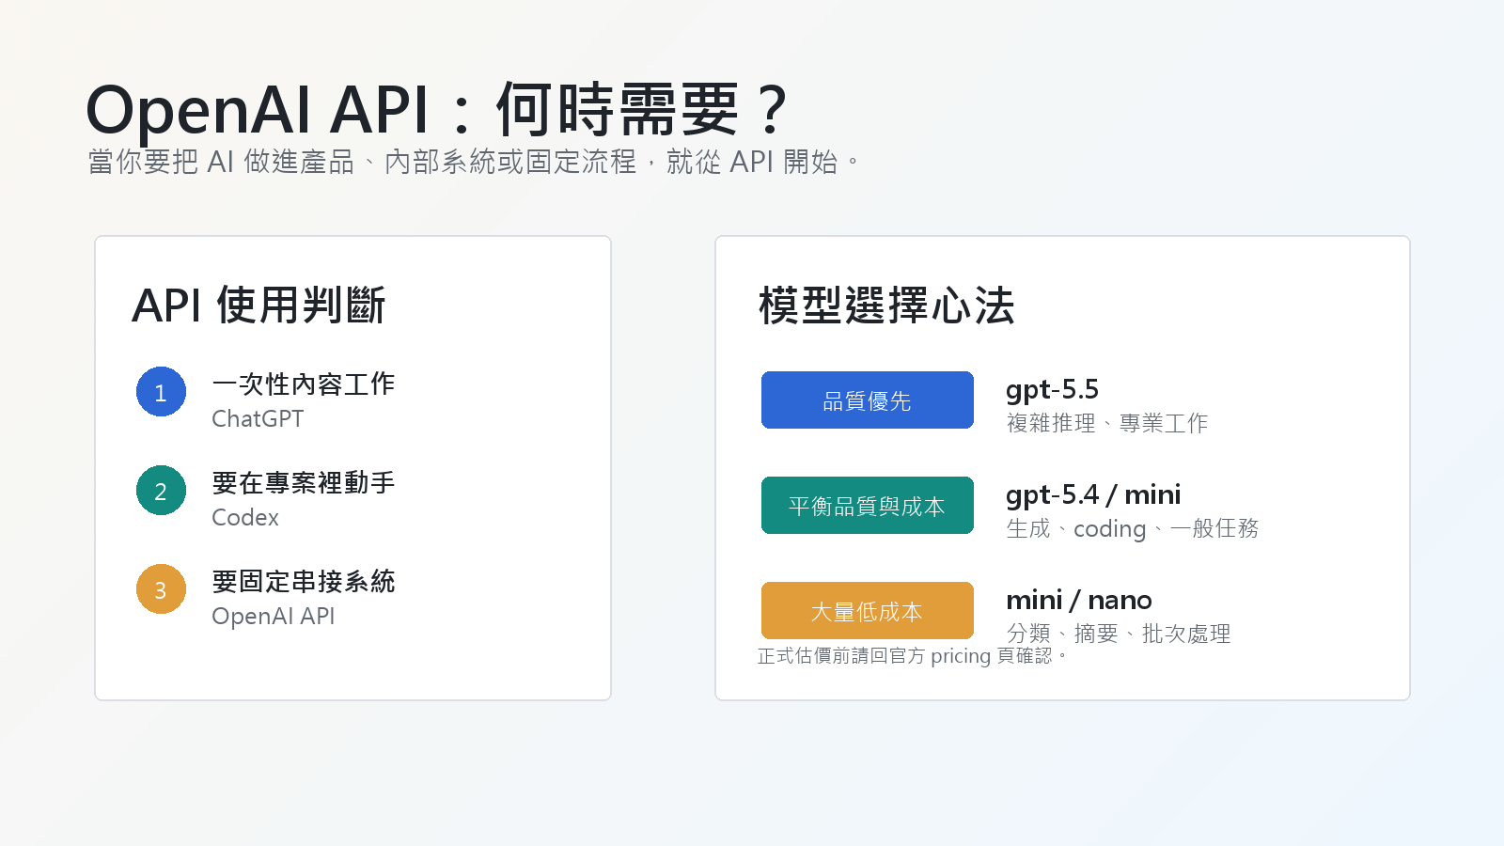
Task: Select the description 複雜推理、專業工作
Action: point(1107,423)
